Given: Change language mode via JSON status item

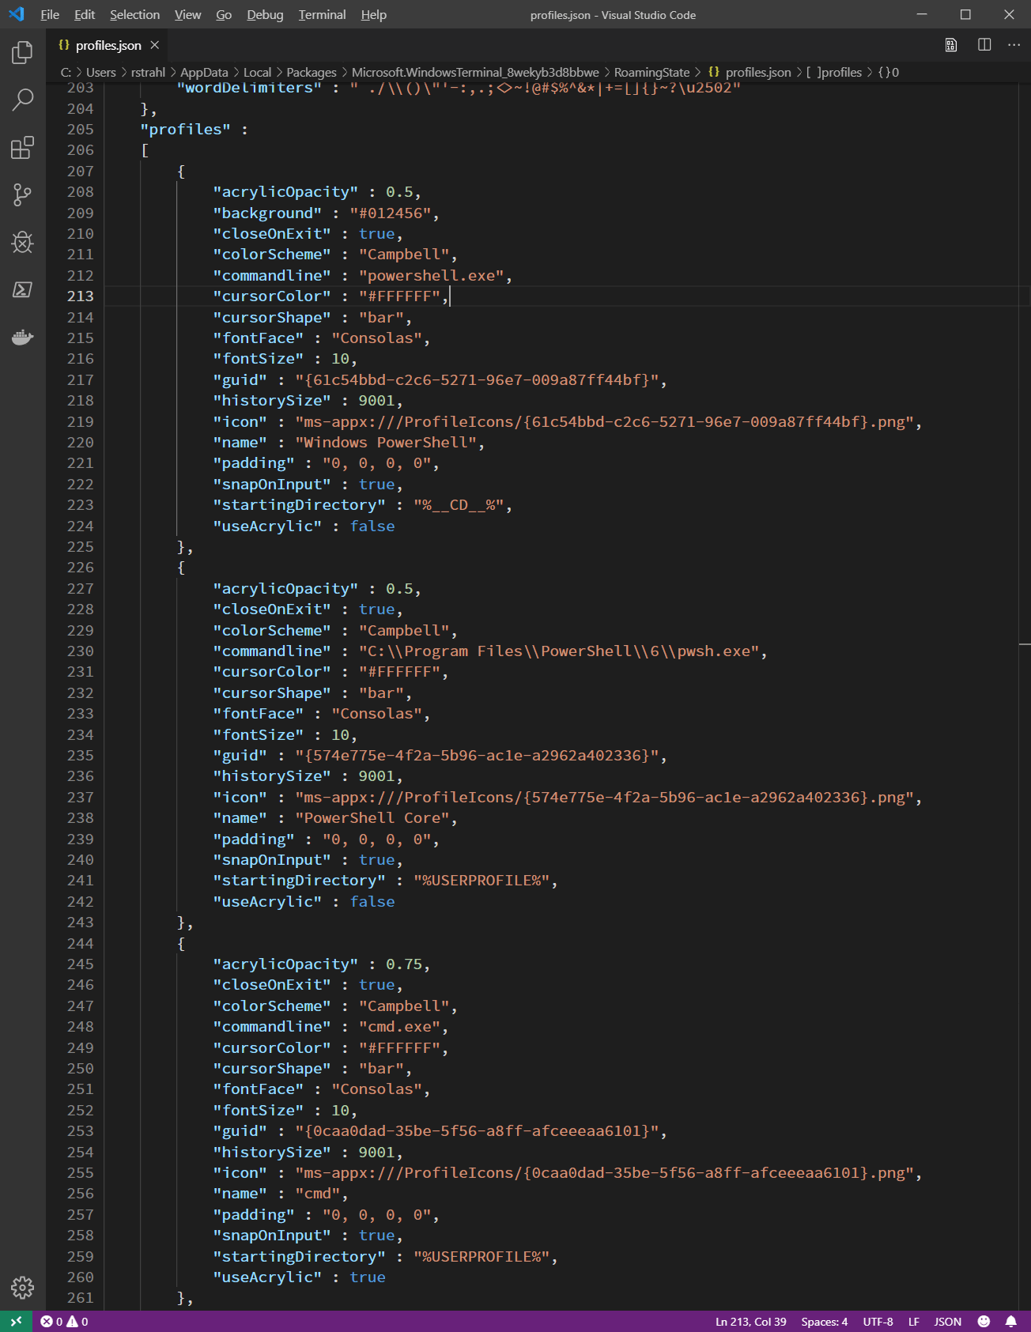Looking at the screenshot, I should click(x=947, y=1322).
